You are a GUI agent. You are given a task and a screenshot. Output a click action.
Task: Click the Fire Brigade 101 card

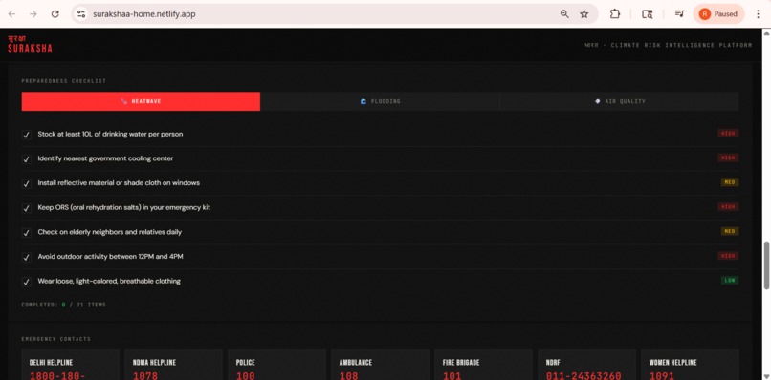(x=483, y=365)
